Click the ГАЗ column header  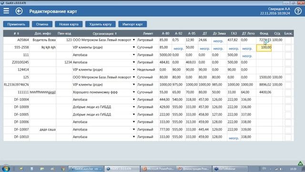pyautogui.click(x=234, y=33)
